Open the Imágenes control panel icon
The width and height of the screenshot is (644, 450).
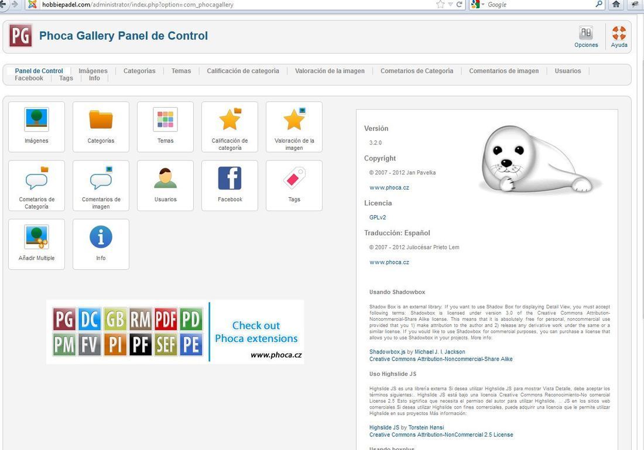36,127
